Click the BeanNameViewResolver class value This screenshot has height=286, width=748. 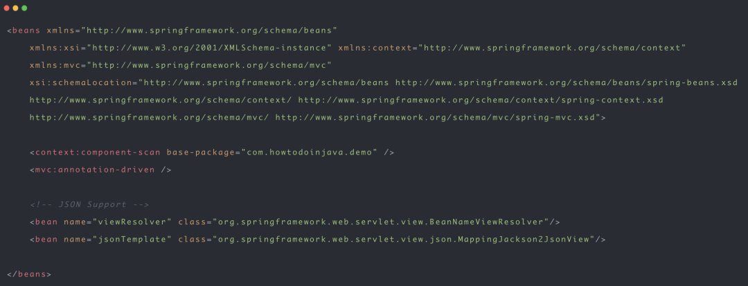pos(381,222)
